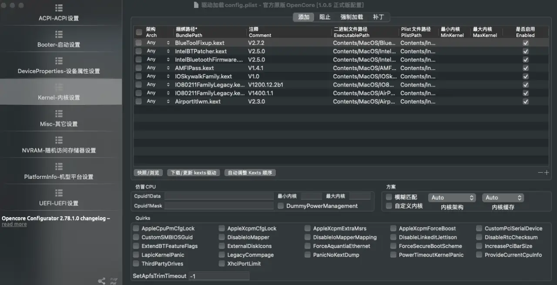This screenshot has width=557, height=285.
Task: Open the kernel architecture Auto dropdown
Action: point(452,198)
